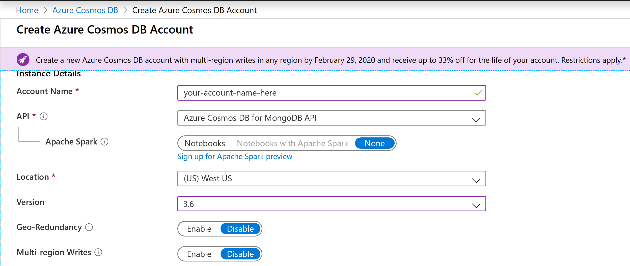Click the rocket promotion icon
Image resolution: width=630 pixels, height=266 pixels.
coord(23,60)
